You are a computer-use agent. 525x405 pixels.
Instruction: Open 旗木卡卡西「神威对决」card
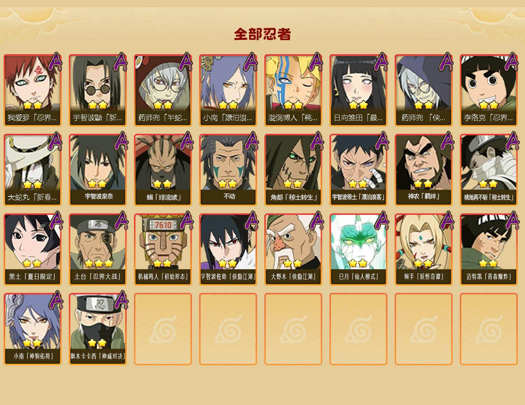click(x=98, y=329)
